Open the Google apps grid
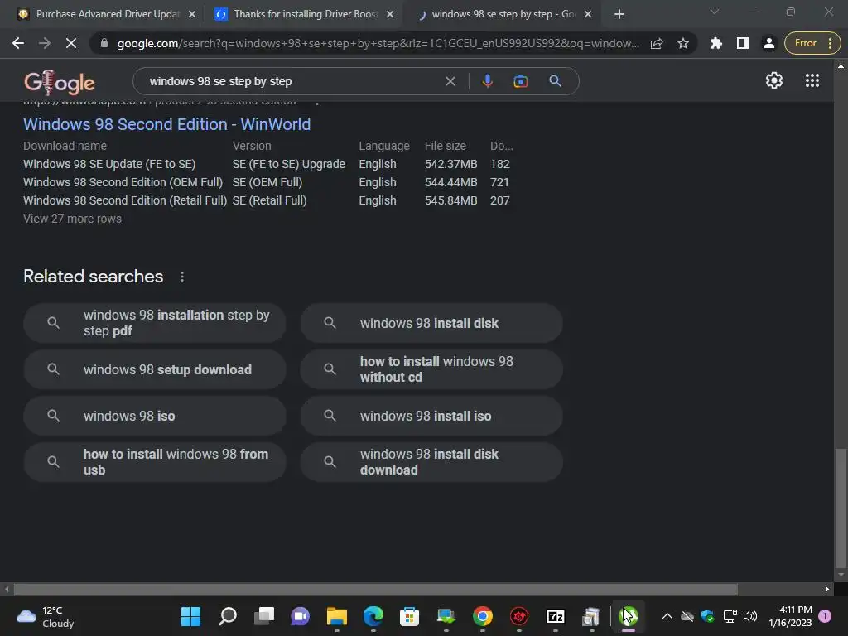The width and height of the screenshot is (848, 636). 812,80
